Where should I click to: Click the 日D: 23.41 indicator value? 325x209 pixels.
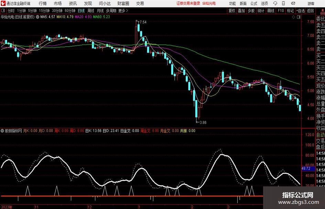111,131
